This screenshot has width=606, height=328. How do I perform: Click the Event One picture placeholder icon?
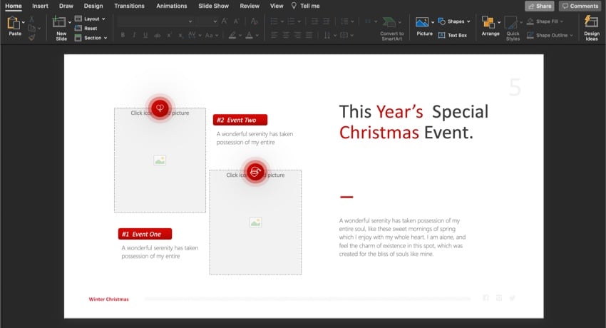click(160, 160)
